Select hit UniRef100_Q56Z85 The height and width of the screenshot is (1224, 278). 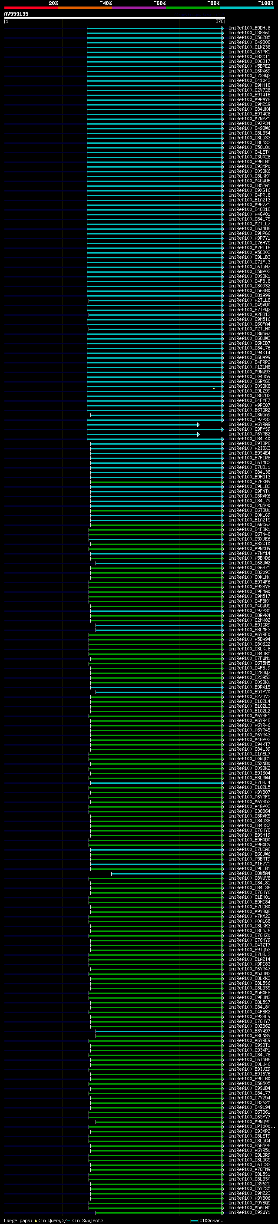click(x=249, y=37)
